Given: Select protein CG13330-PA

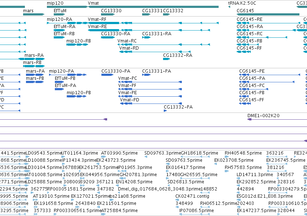Looking at the screenshot, I should tap(116, 71).
